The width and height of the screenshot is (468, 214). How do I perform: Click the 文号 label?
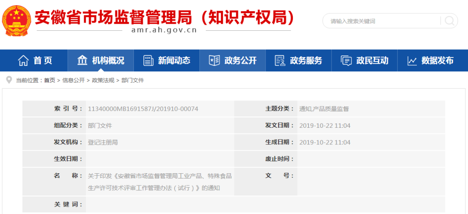[279, 175]
